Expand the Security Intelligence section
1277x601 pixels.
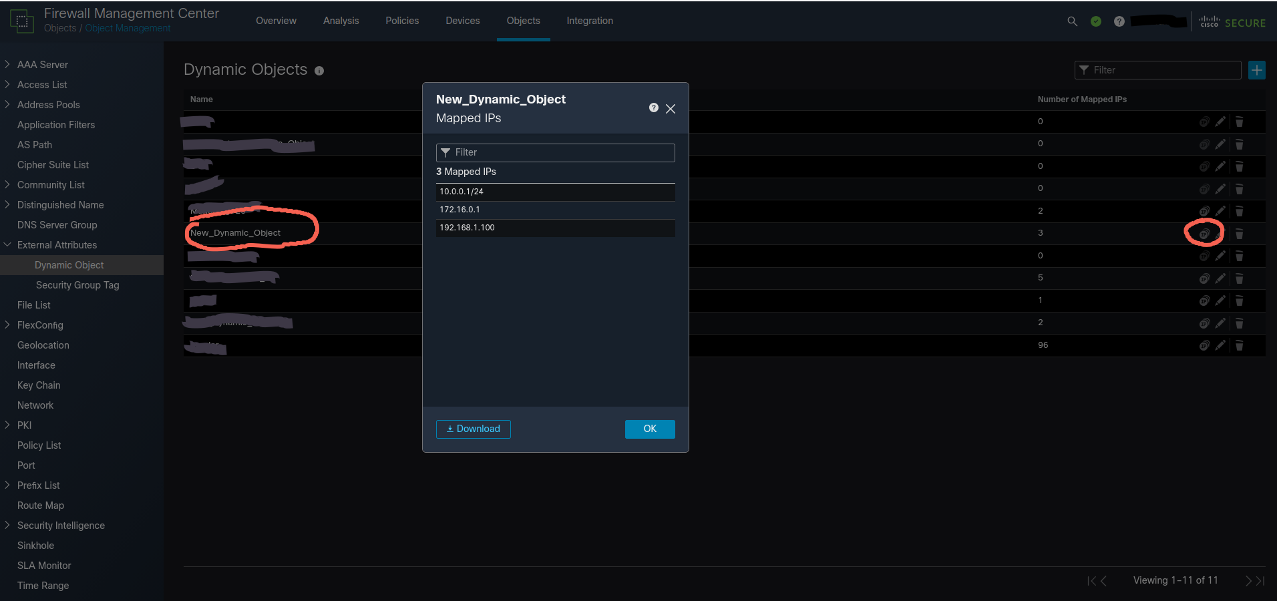[x=7, y=525]
